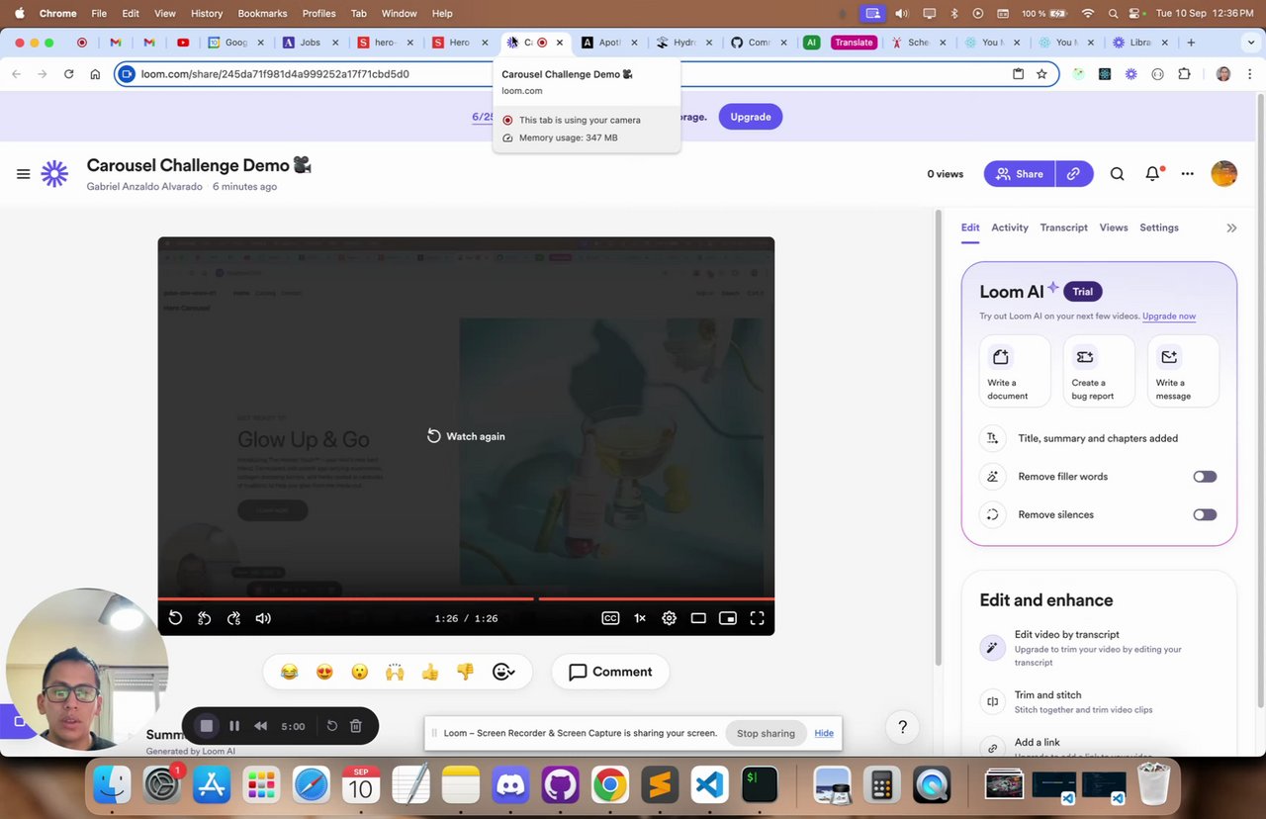Screen dimensions: 1266x819
Task: Open a new Chrome tab
Action: point(1191,43)
